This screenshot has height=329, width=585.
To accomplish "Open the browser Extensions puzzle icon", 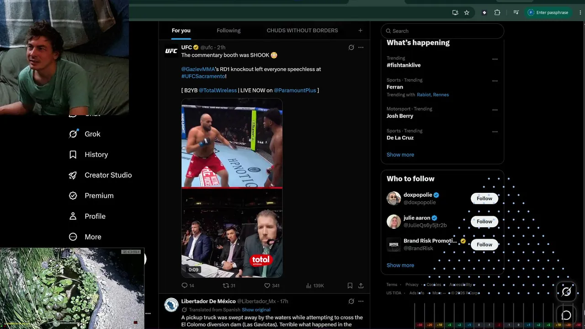I will click(x=497, y=13).
